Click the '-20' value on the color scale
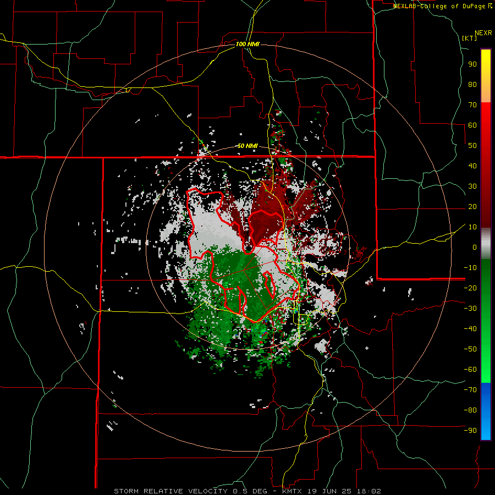This screenshot has height=495, width=495. (x=470, y=288)
